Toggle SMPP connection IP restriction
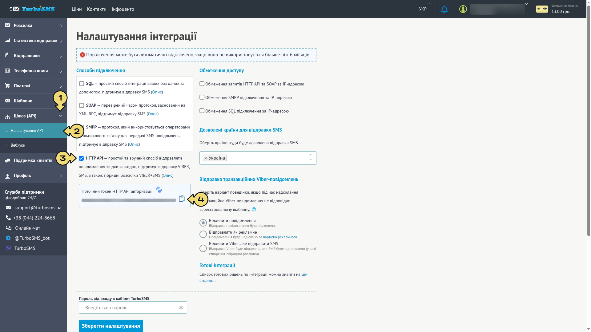591x332 pixels. pos(202,97)
